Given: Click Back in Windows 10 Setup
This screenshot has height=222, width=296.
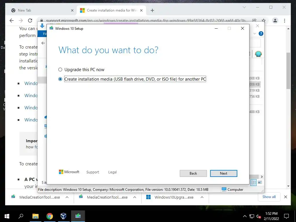Looking at the screenshot, I should (x=193, y=173).
